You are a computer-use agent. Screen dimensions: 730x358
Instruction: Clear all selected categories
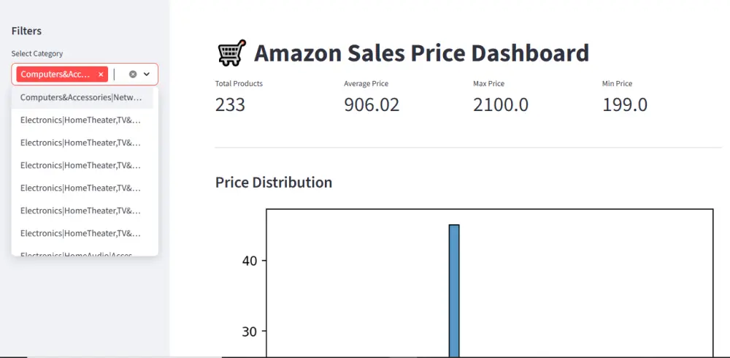point(133,75)
